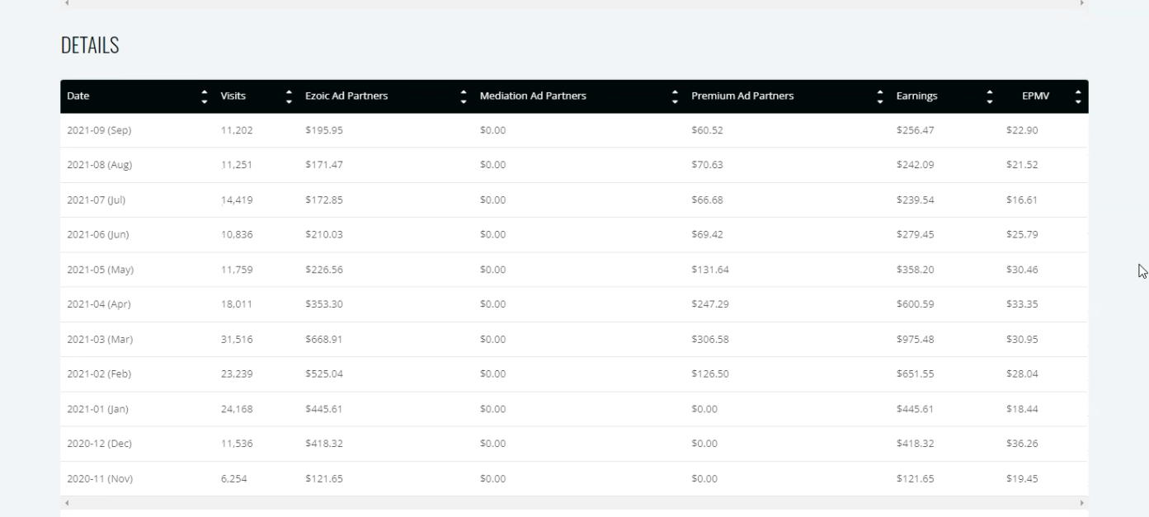
Task: Click visits value 11,202
Action: coord(237,130)
